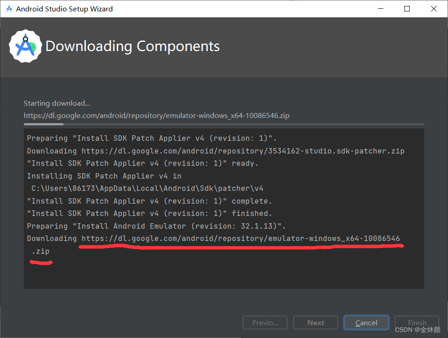Maximize the Setup Wizard window
448x338 pixels.
[x=407, y=9]
